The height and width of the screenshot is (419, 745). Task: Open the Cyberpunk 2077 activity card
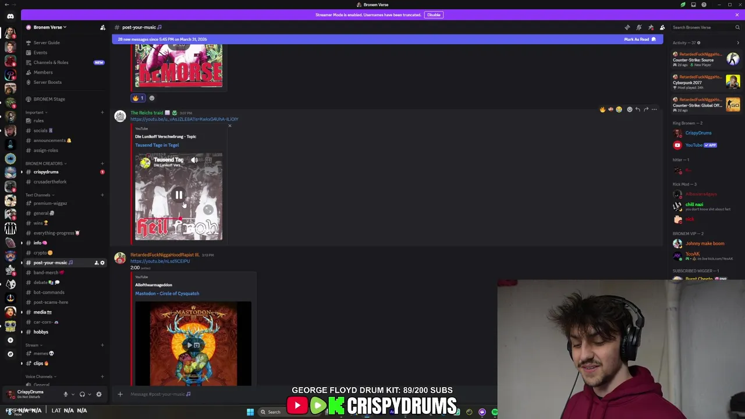click(706, 82)
